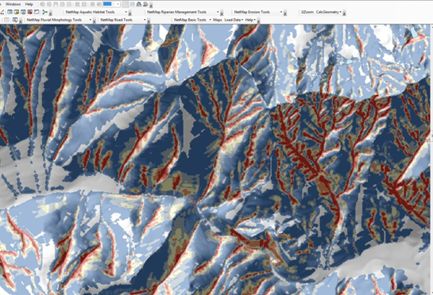The width and height of the screenshot is (433, 295).
Task: Click the blue house-shaped toolbar icon
Action: (139, 4)
